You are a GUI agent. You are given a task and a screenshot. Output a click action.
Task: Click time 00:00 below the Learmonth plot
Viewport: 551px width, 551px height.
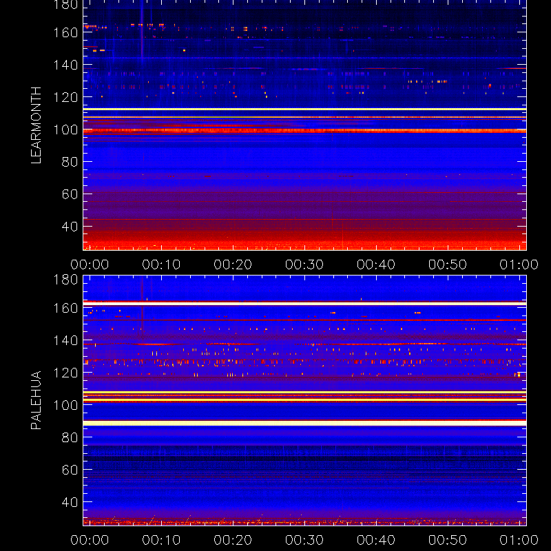(x=90, y=264)
